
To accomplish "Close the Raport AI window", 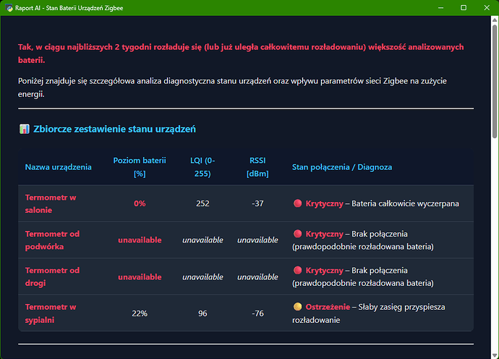I will pyautogui.click(x=487, y=8).
